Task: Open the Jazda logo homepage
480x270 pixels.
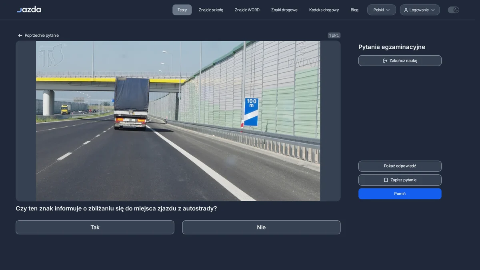Action: (x=29, y=10)
